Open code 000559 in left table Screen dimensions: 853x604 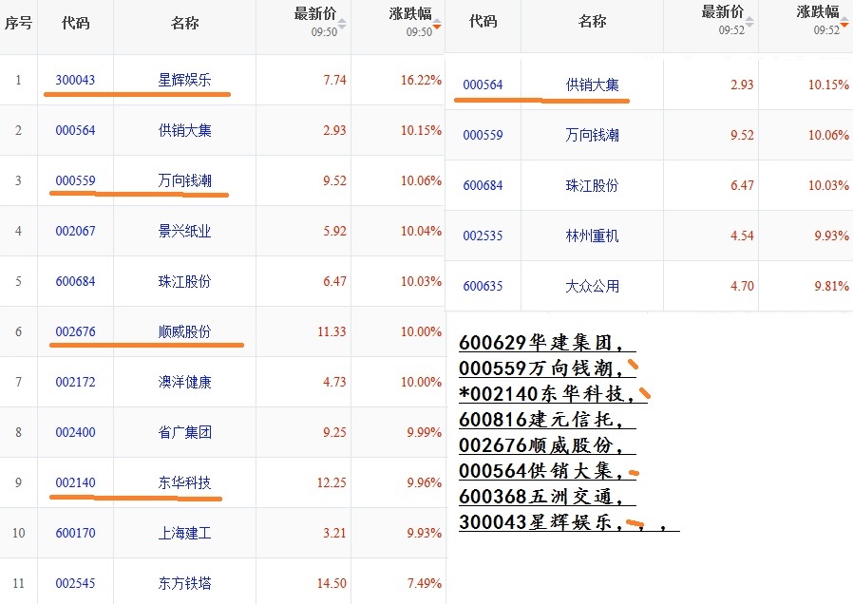[75, 180]
